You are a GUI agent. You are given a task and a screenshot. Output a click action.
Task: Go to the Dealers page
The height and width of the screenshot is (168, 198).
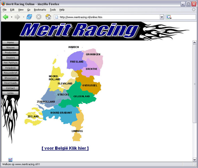pos(10,58)
